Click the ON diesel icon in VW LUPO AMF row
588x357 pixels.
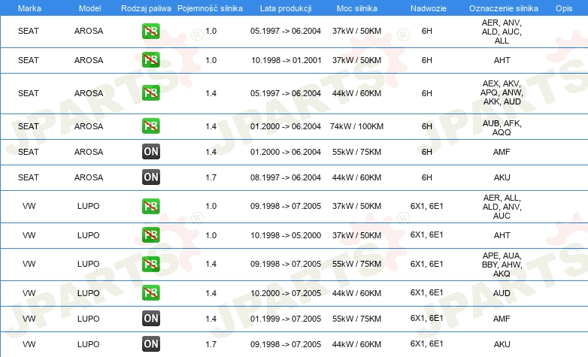(151, 319)
